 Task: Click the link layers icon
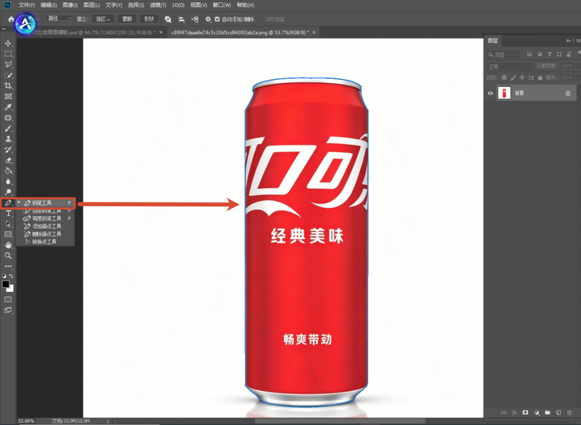[503, 413]
